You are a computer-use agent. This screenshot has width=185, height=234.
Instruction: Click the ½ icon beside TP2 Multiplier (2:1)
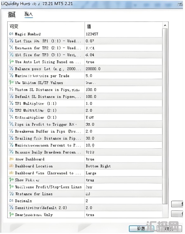(x=11, y=110)
